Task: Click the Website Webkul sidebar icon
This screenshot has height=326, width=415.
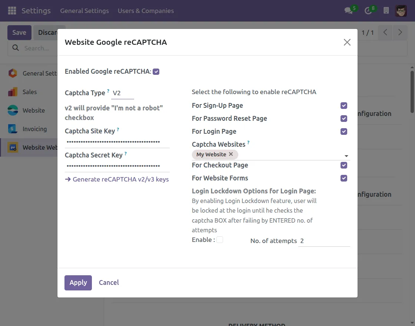Action: click(13, 147)
